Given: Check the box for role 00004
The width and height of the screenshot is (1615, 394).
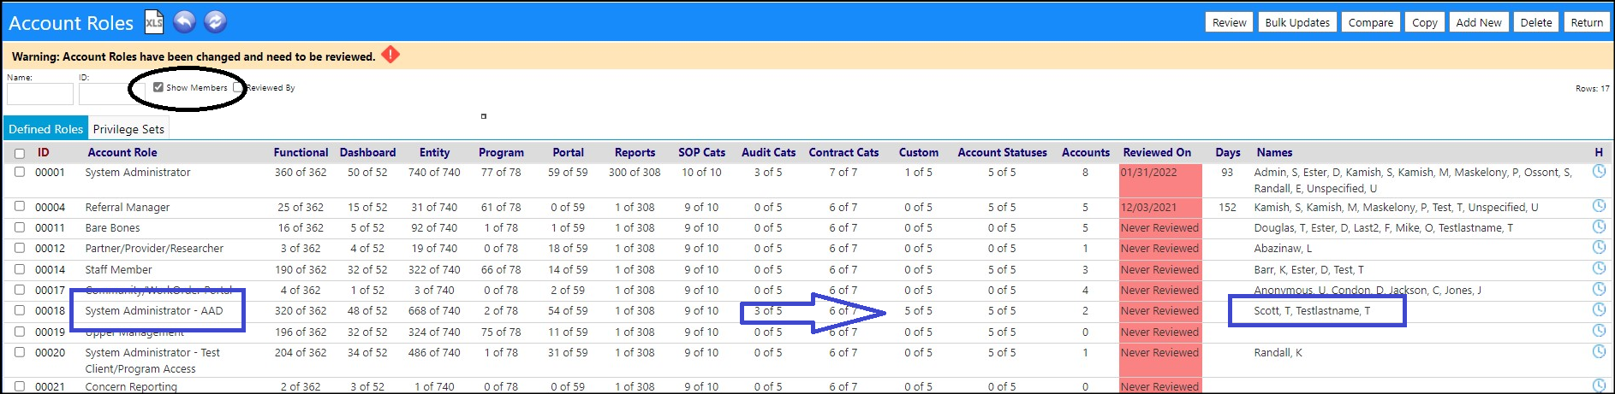Looking at the screenshot, I should [20, 206].
